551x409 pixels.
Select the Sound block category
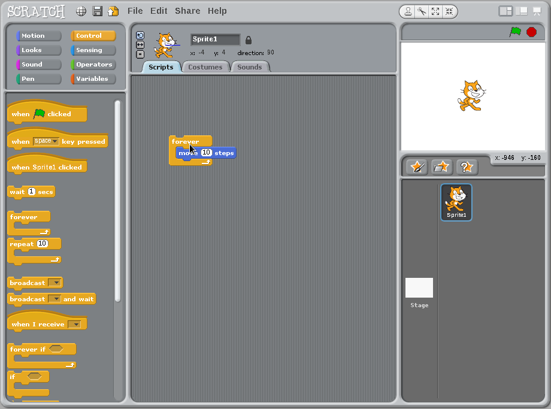point(39,64)
